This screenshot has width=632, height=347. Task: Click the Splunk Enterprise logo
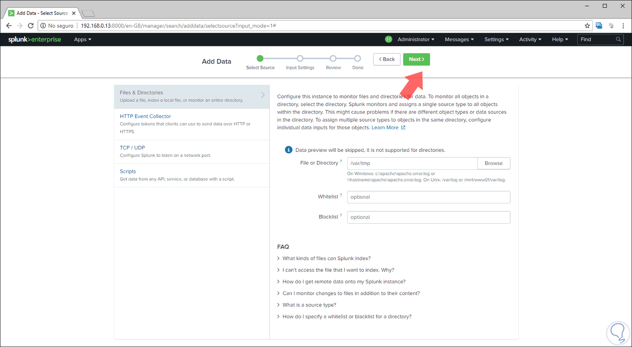click(x=35, y=39)
